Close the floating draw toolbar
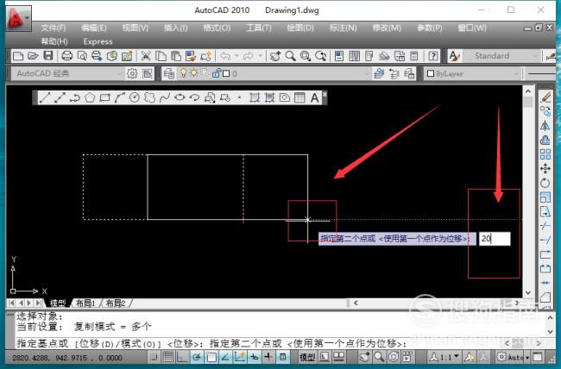This screenshot has width=561, height=369. pos(325,94)
